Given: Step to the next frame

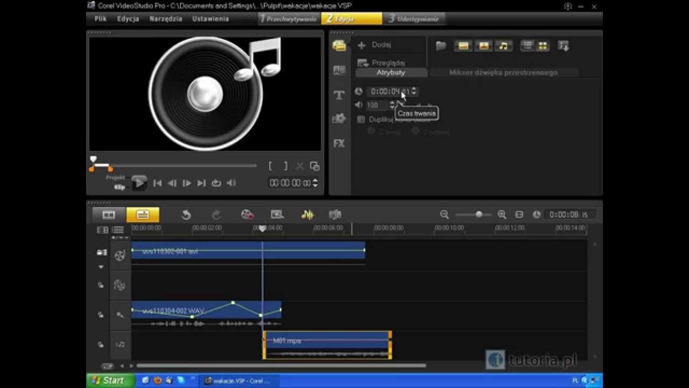Looking at the screenshot, I should [x=187, y=183].
